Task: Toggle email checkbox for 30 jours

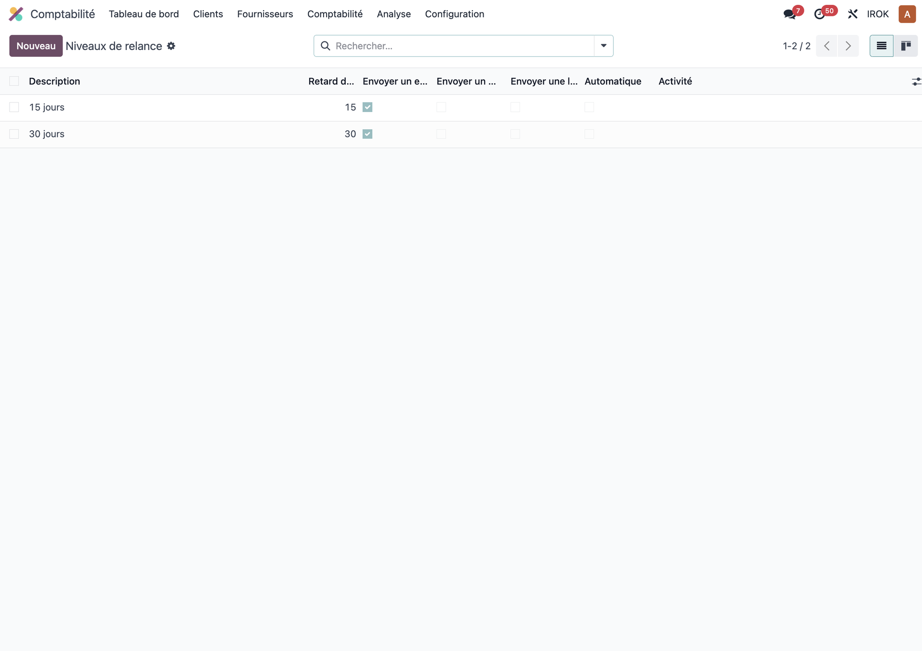Action: [367, 134]
